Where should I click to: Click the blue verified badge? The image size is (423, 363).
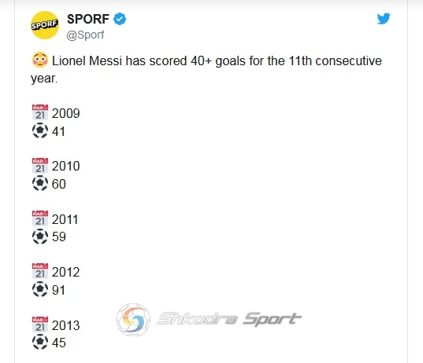120,19
